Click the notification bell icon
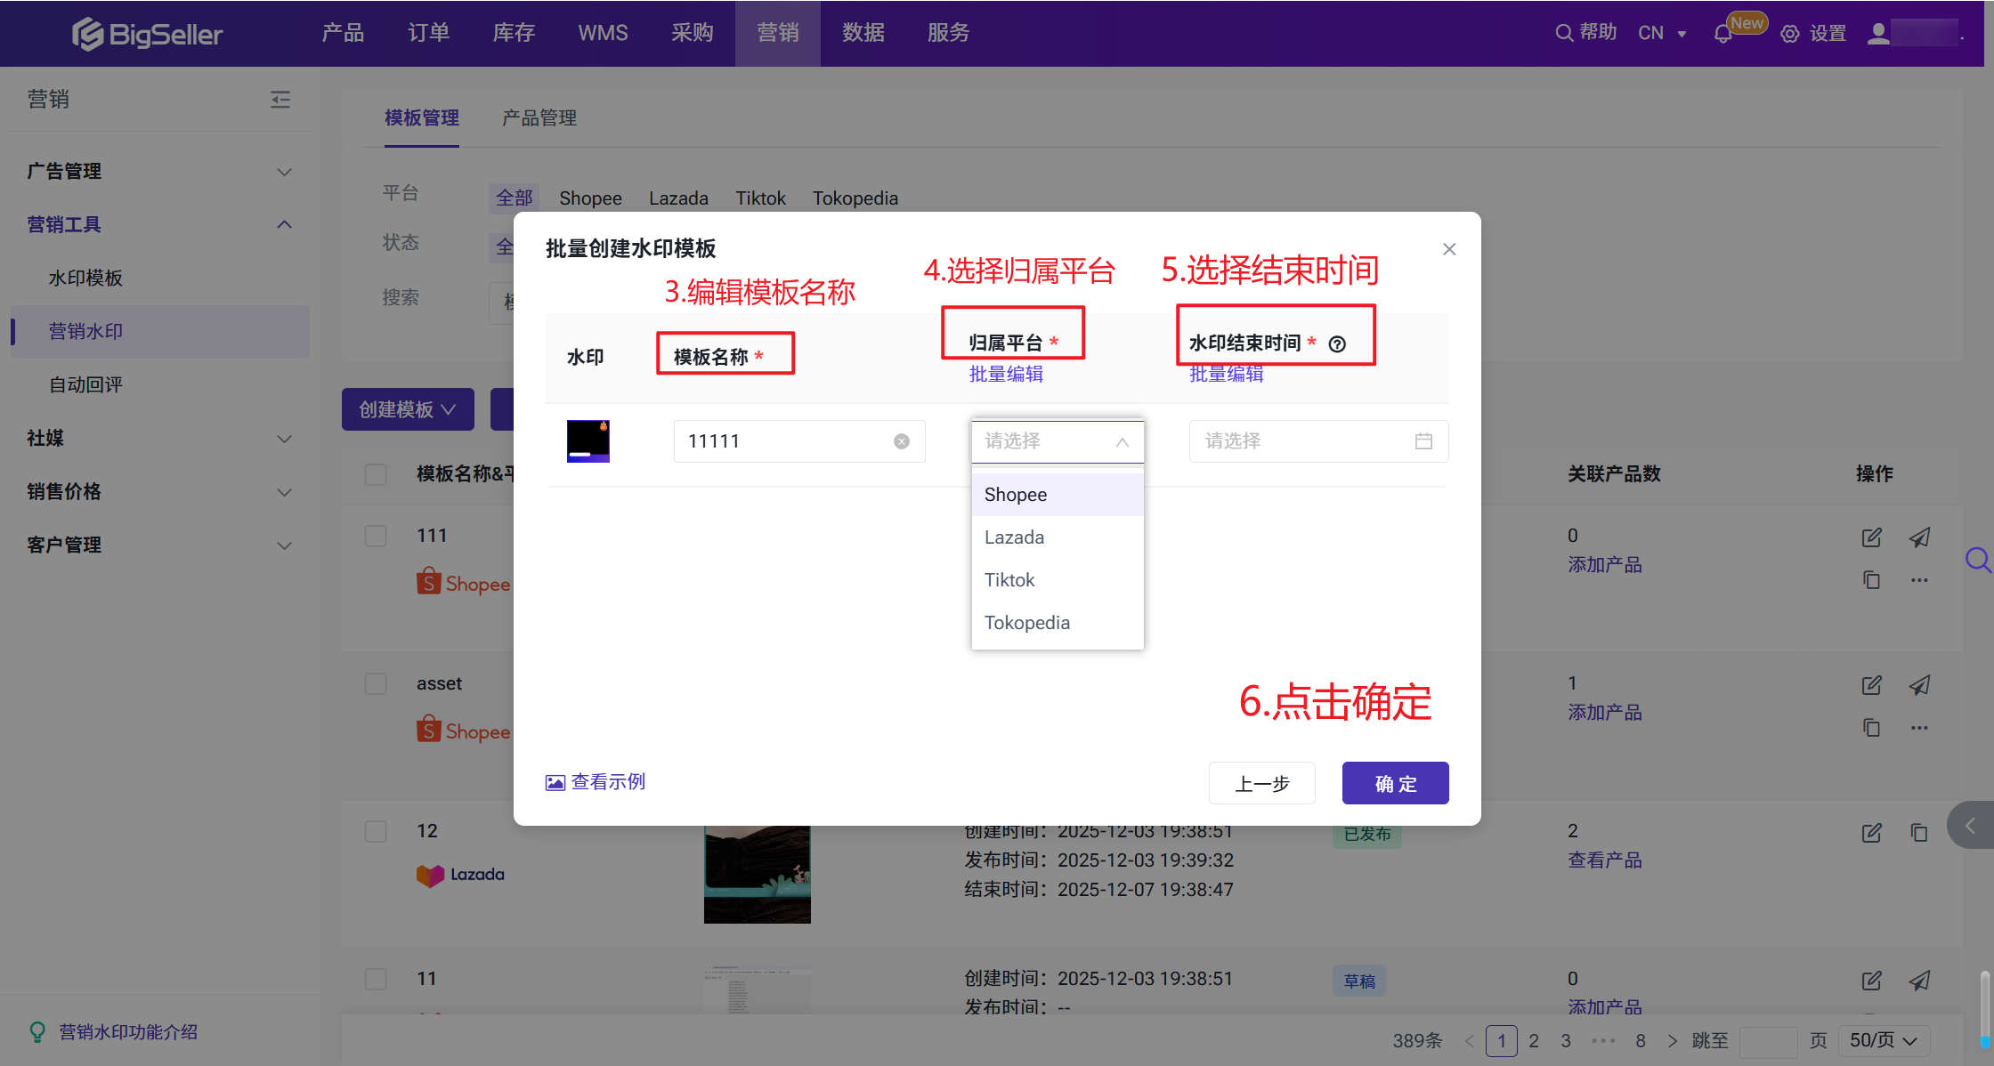 (1722, 34)
